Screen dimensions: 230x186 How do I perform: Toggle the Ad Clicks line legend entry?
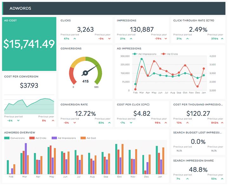(x=169, y=54)
